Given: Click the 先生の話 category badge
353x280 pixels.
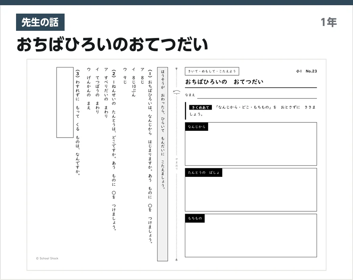Looking at the screenshot, I should coord(40,22).
